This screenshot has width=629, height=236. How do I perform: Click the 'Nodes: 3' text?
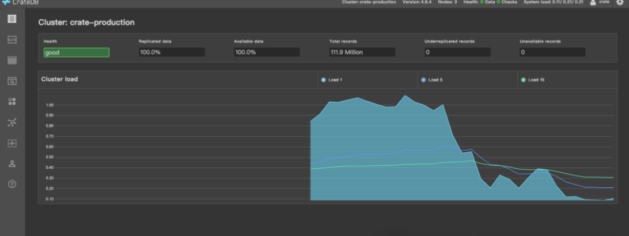point(446,2)
